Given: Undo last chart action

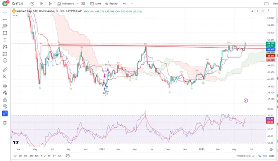Looking at the screenshot, I should [x=124, y=4].
